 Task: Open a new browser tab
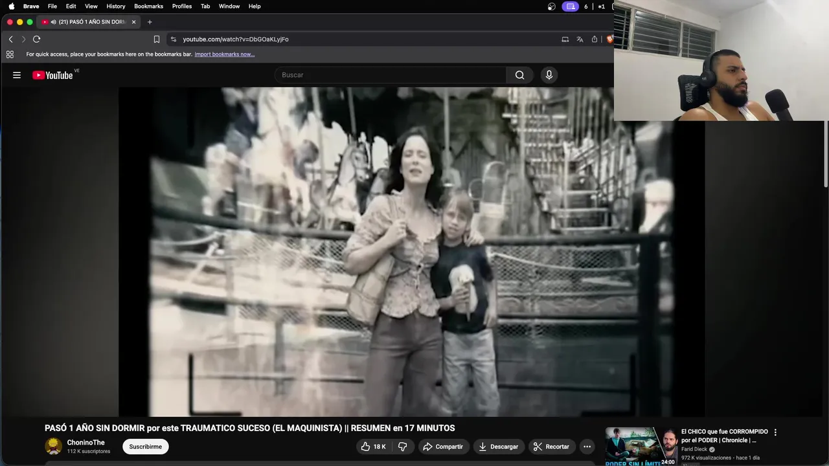coord(150,22)
